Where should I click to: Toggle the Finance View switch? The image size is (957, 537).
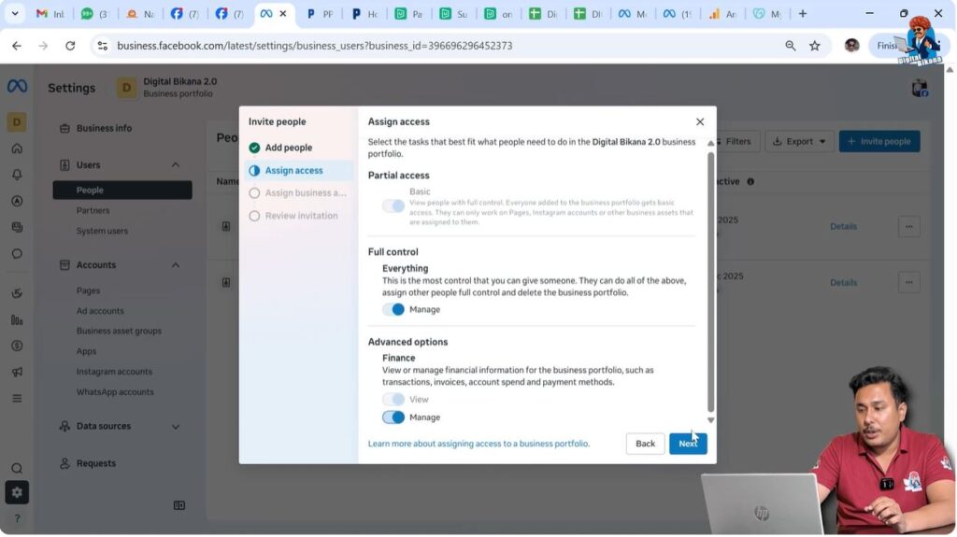click(393, 399)
